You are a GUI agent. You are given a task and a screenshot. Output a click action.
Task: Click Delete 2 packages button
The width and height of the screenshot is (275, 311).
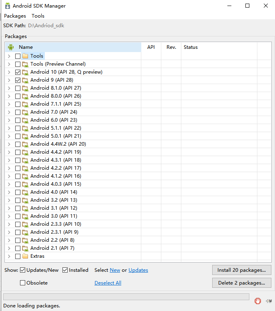[241, 283]
